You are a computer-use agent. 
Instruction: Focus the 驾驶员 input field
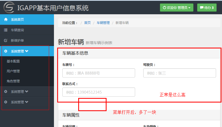(179, 73)
